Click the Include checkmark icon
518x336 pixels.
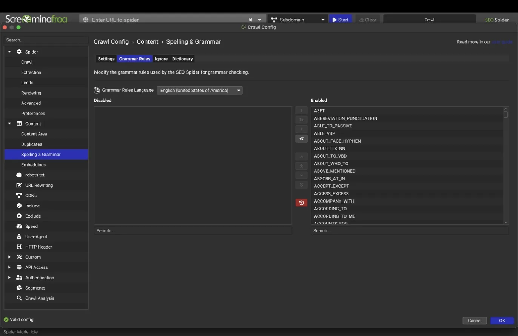(19, 206)
